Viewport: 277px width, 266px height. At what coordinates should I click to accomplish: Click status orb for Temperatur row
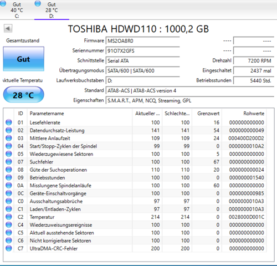click(x=9, y=217)
